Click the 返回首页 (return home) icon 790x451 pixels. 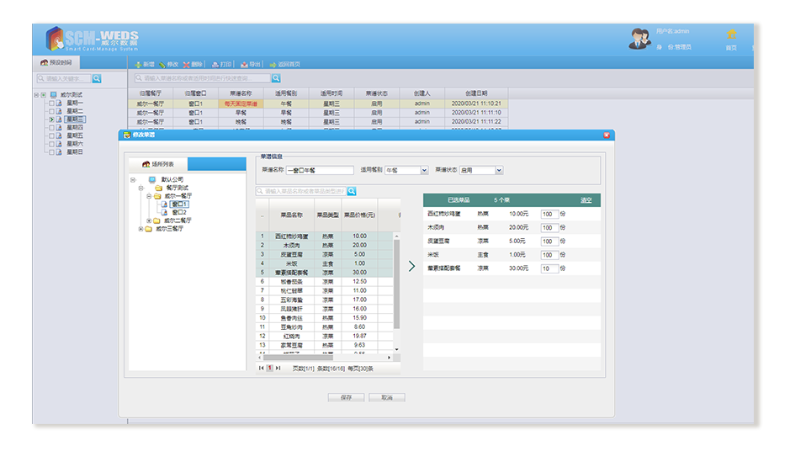point(273,64)
